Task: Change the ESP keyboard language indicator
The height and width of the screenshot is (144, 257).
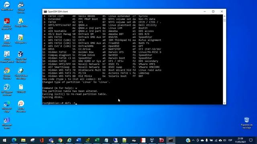Action: tap(230, 140)
